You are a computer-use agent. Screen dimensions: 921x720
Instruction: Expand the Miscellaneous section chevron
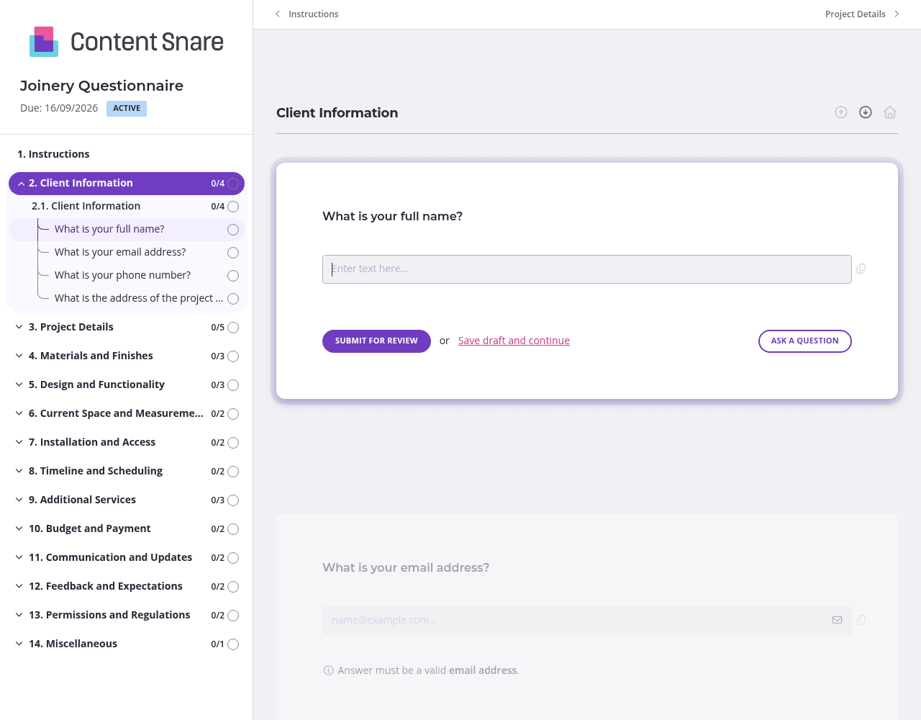[x=19, y=644]
